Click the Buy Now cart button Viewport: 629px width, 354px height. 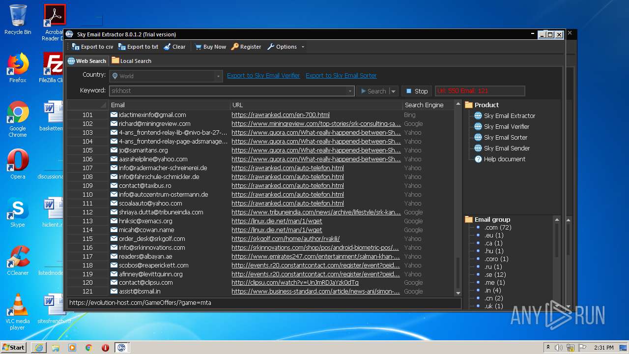coord(210,47)
